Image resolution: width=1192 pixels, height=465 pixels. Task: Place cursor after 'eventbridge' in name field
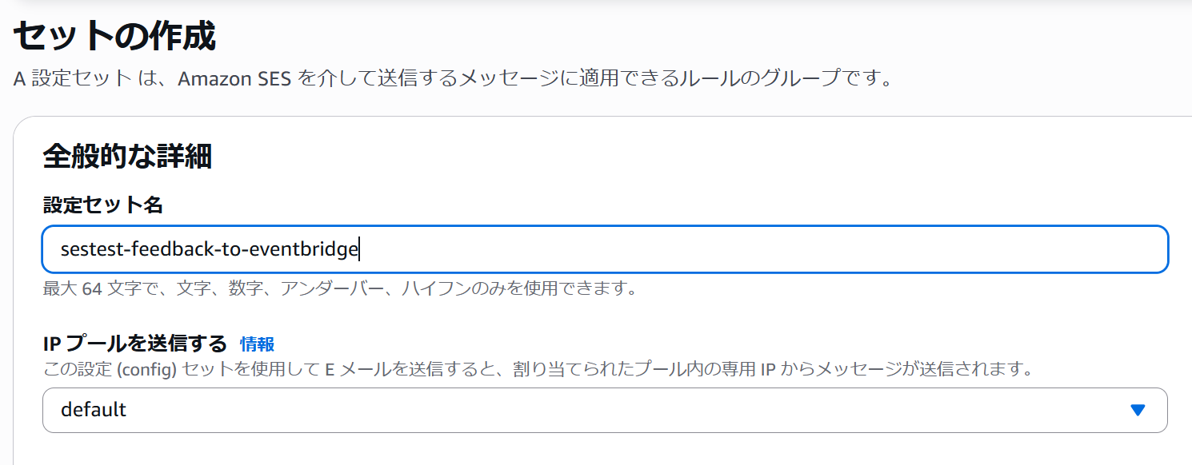358,249
